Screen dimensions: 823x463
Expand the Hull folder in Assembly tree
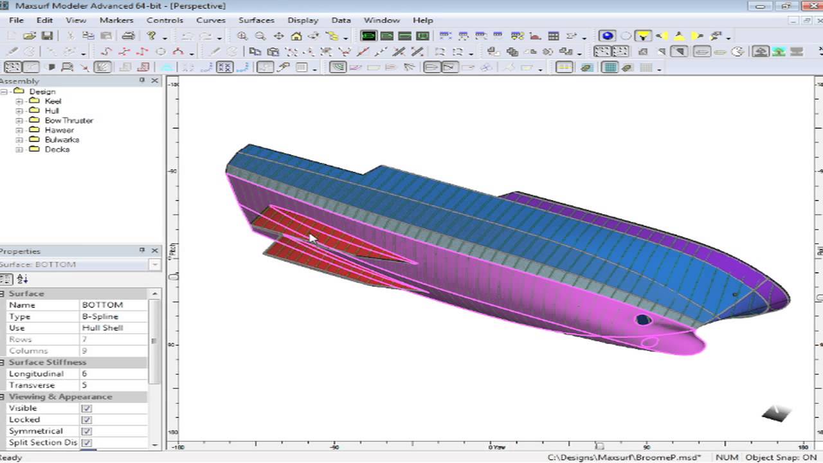[19, 111]
